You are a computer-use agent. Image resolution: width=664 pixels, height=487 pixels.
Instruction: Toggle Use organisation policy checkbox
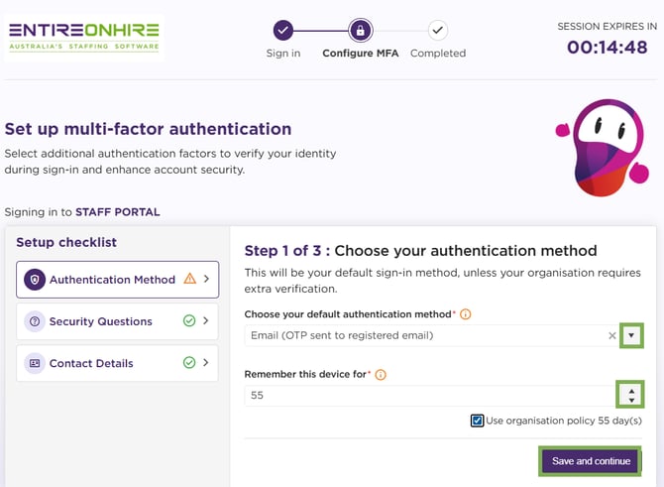pyautogui.click(x=478, y=421)
